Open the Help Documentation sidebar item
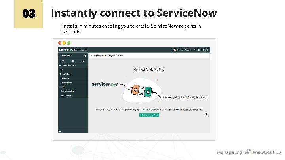The image size is (285, 160). click(67, 91)
